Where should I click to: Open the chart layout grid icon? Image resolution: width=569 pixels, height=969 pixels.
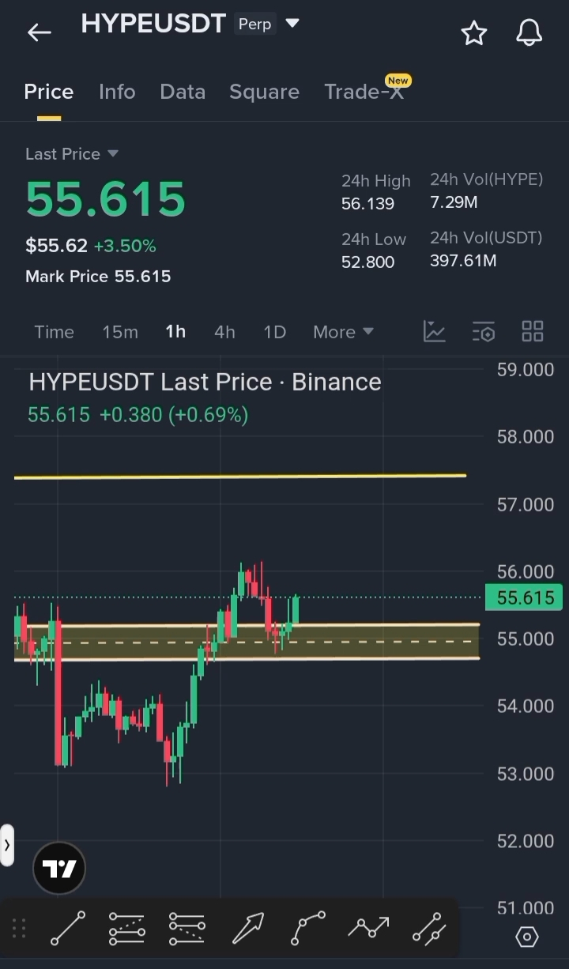coord(533,331)
